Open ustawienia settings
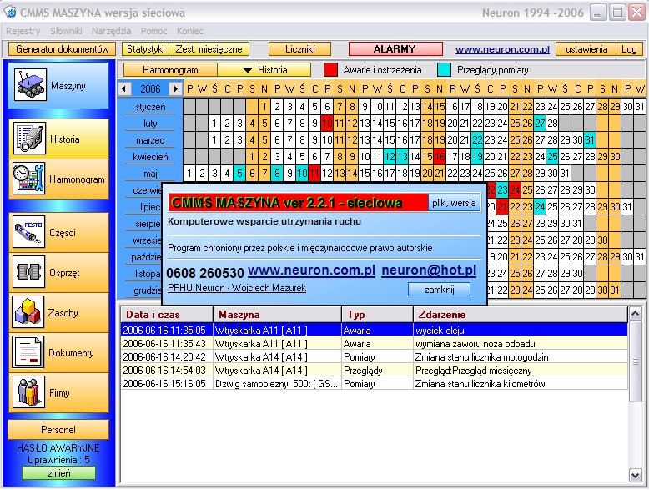The height and width of the screenshot is (490, 649). pos(586,49)
